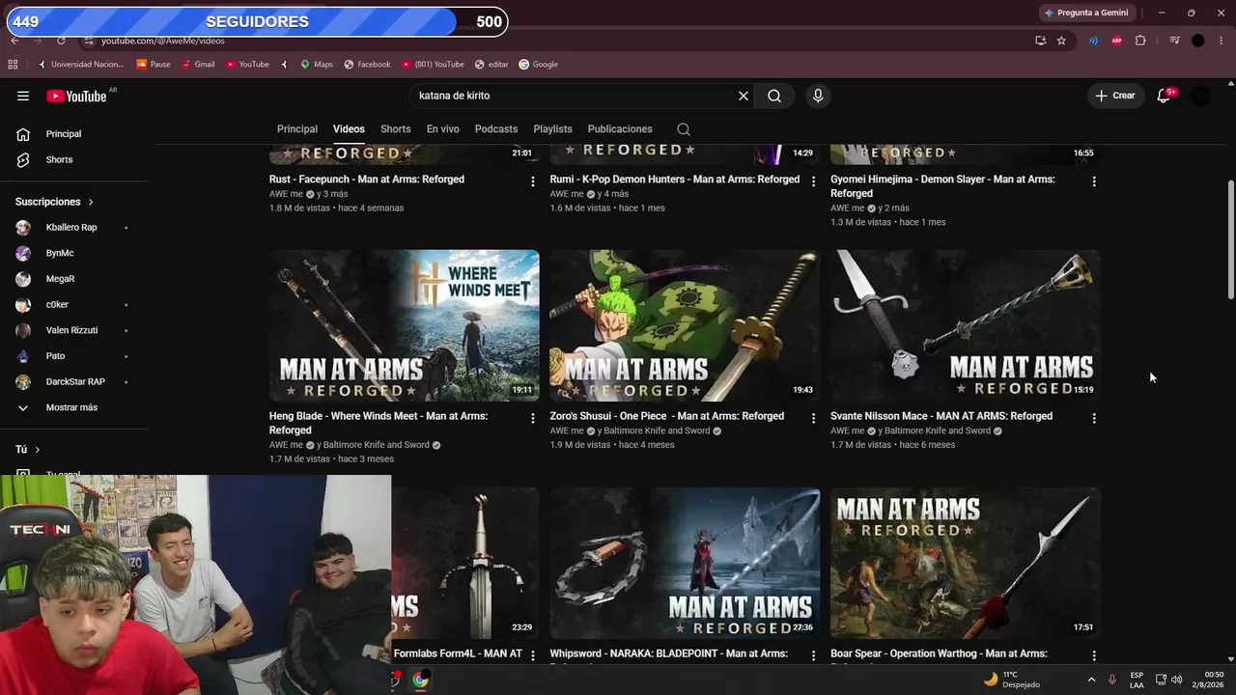Go back in the browser

pos(14,41)
